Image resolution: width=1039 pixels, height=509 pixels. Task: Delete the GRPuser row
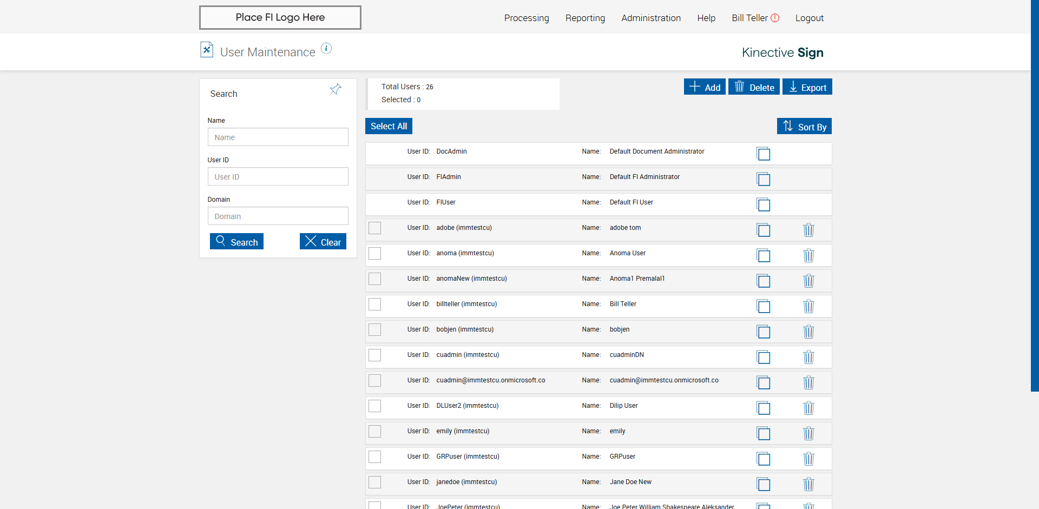click(808, 459)
